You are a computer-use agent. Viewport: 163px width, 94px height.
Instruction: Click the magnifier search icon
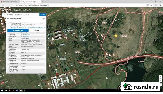click(4, 15)
